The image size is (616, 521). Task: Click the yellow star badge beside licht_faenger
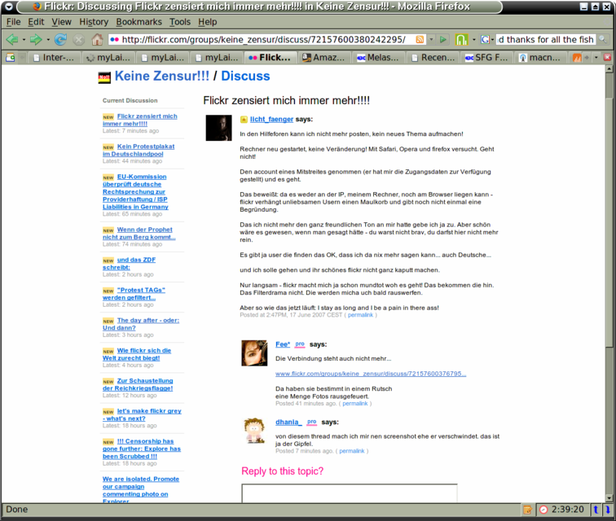(x=244, y=120)
